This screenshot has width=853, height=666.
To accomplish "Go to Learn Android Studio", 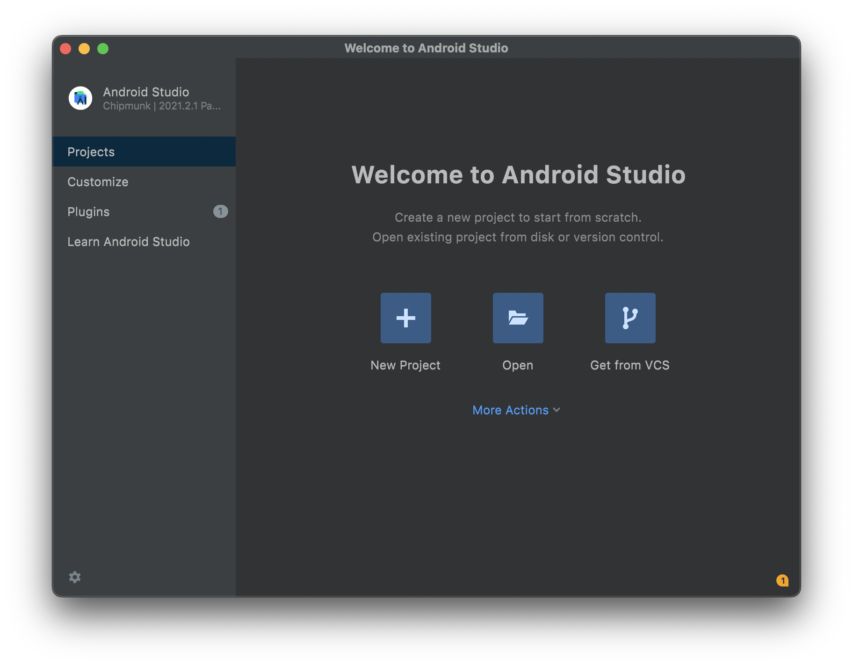I will pos(144,241).
